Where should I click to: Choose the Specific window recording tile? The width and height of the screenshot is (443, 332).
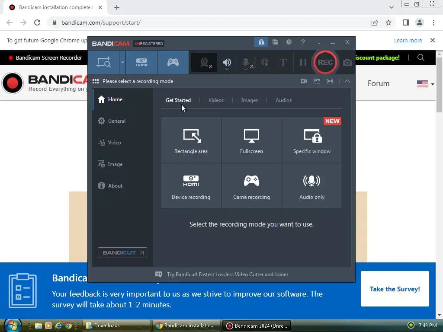coord(311,140)
